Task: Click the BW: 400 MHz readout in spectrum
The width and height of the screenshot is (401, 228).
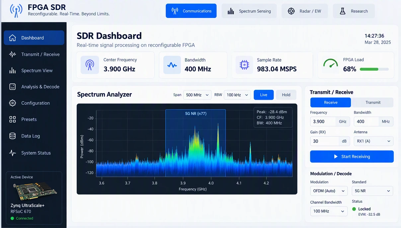Action: pyautogui.click(x=269, y=123)
